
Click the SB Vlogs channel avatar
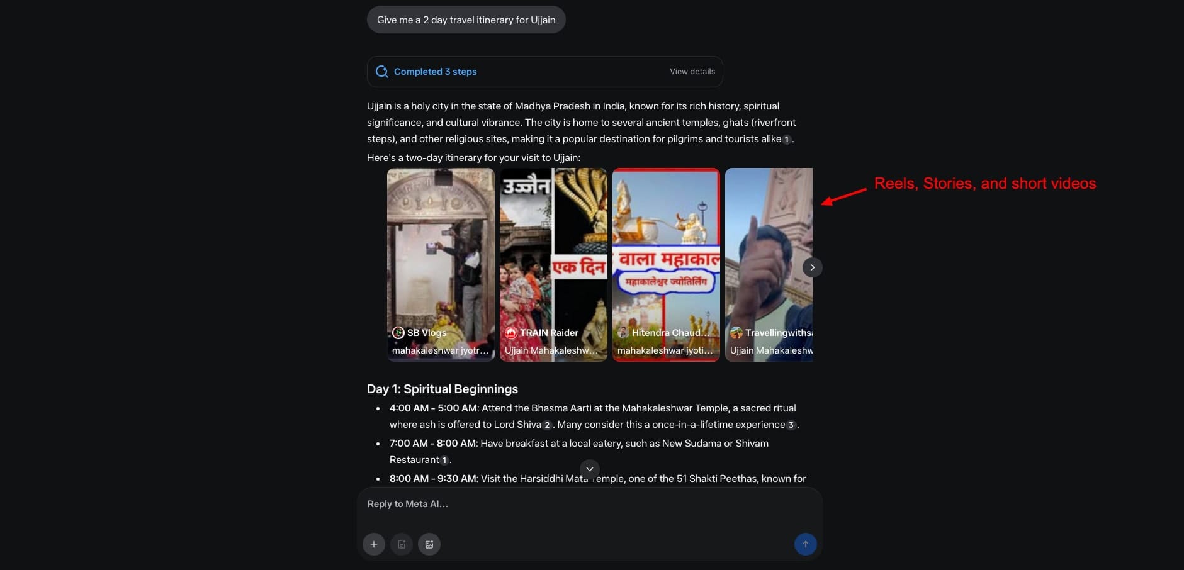click(x=398, y=333)
